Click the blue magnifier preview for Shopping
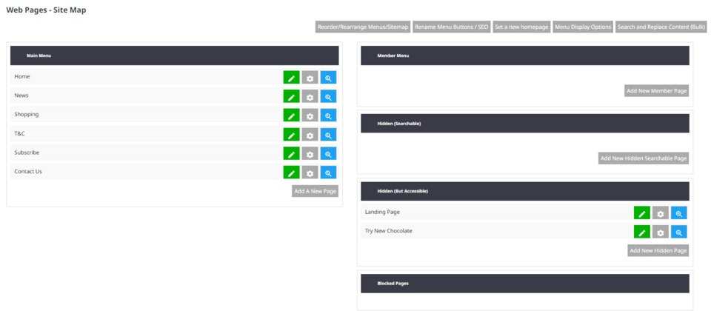The width and height of the screenshot is (711, 311). click(x=328, y=115)
